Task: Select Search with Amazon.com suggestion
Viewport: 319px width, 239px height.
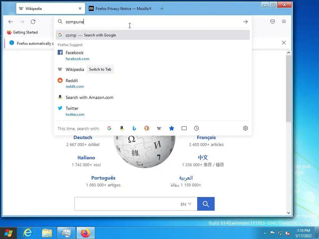Action: [x=153, y=97]
